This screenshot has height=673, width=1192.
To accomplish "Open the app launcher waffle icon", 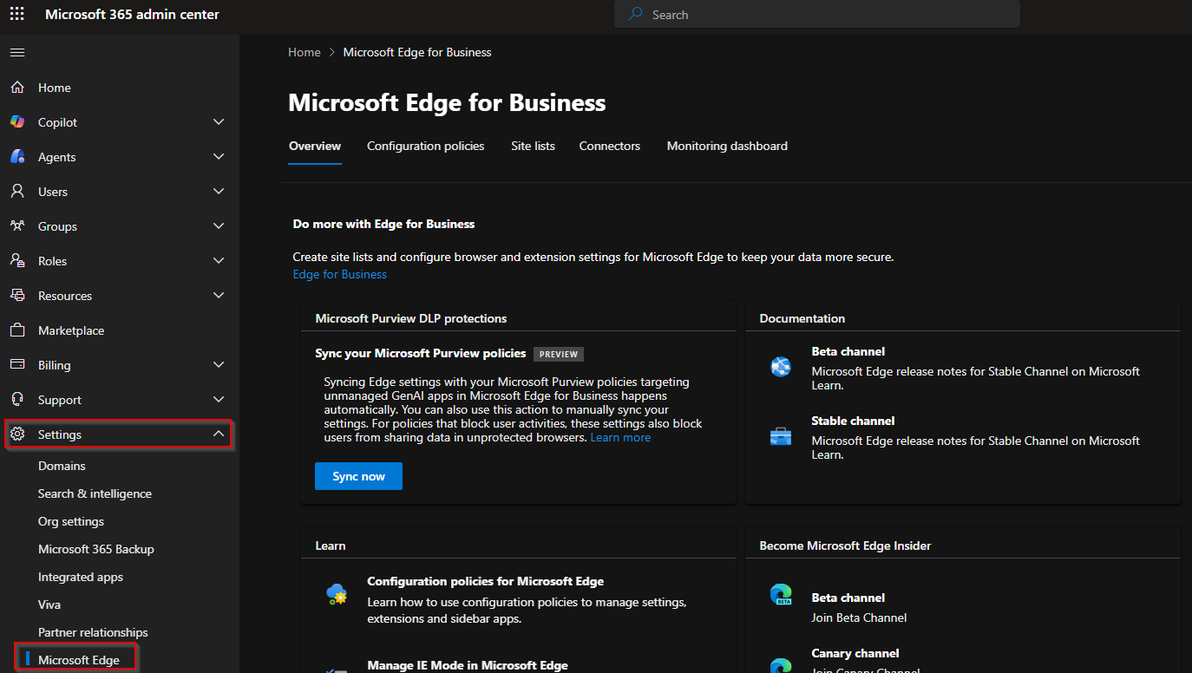I will point(17,15).
